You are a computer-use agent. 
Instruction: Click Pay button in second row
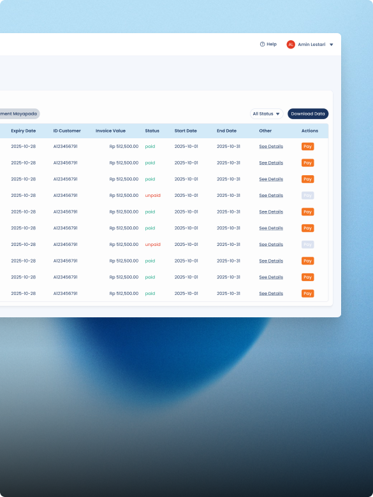308,163
